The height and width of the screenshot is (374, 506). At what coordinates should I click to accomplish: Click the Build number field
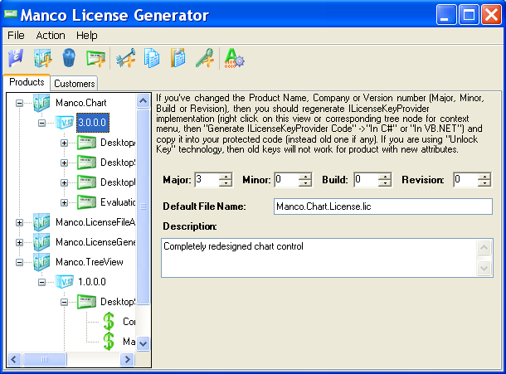[x=367, y=180]
